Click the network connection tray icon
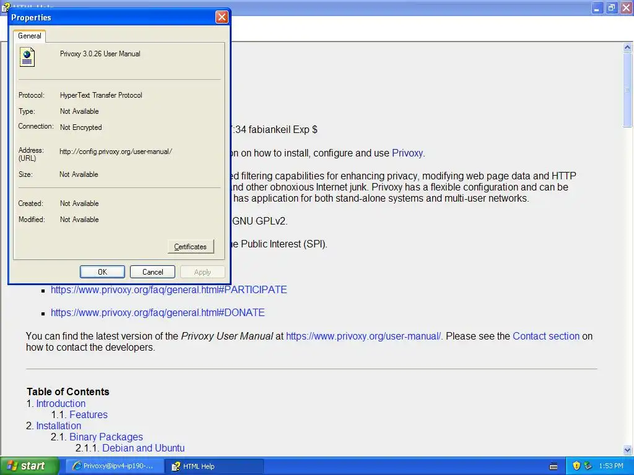Screen dimensions: 634x475 pyautogui.click(x=588, y=466)
